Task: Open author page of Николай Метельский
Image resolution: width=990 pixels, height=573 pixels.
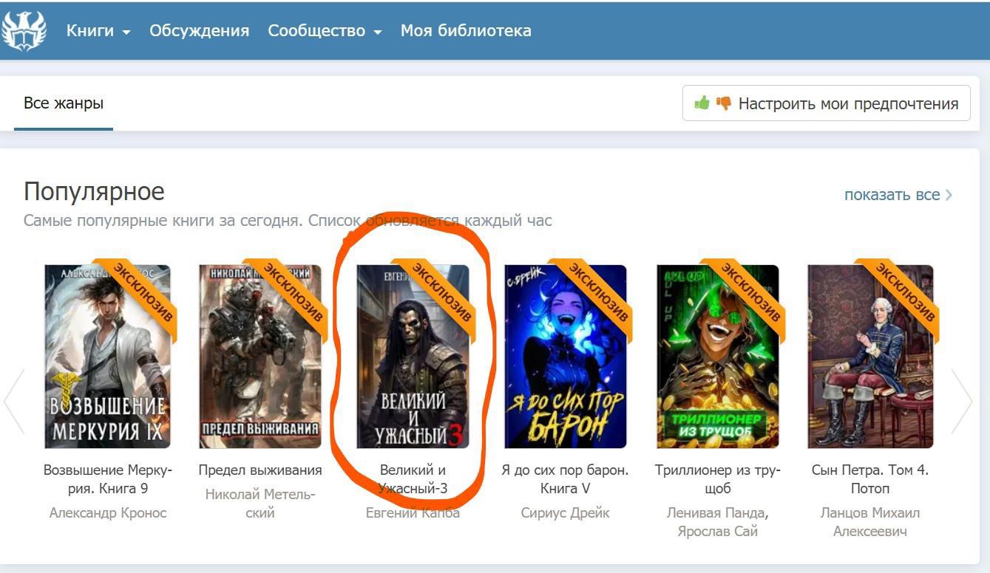Action: [x=260, y=504]
